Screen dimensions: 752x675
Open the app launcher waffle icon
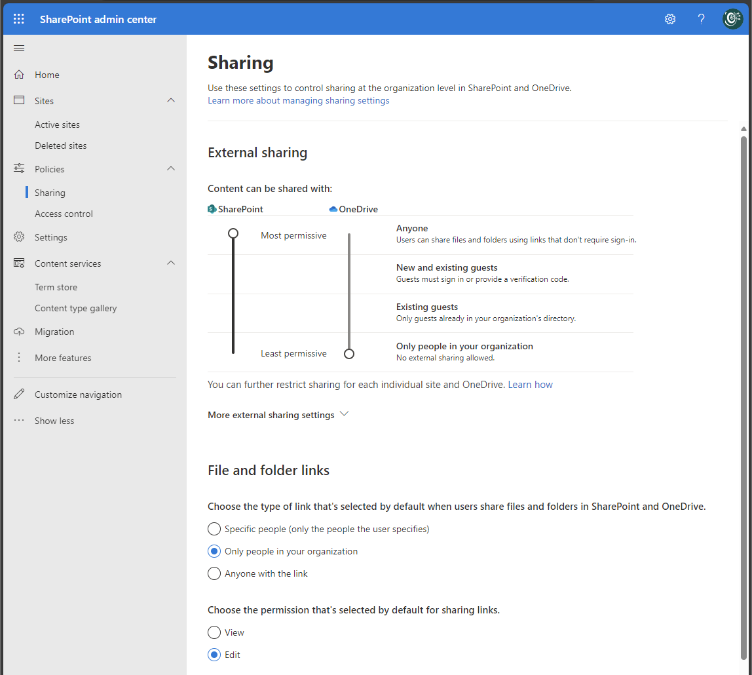[x=19, y=19]
